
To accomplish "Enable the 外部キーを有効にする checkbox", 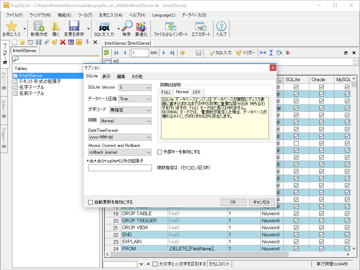I will 160,152.
